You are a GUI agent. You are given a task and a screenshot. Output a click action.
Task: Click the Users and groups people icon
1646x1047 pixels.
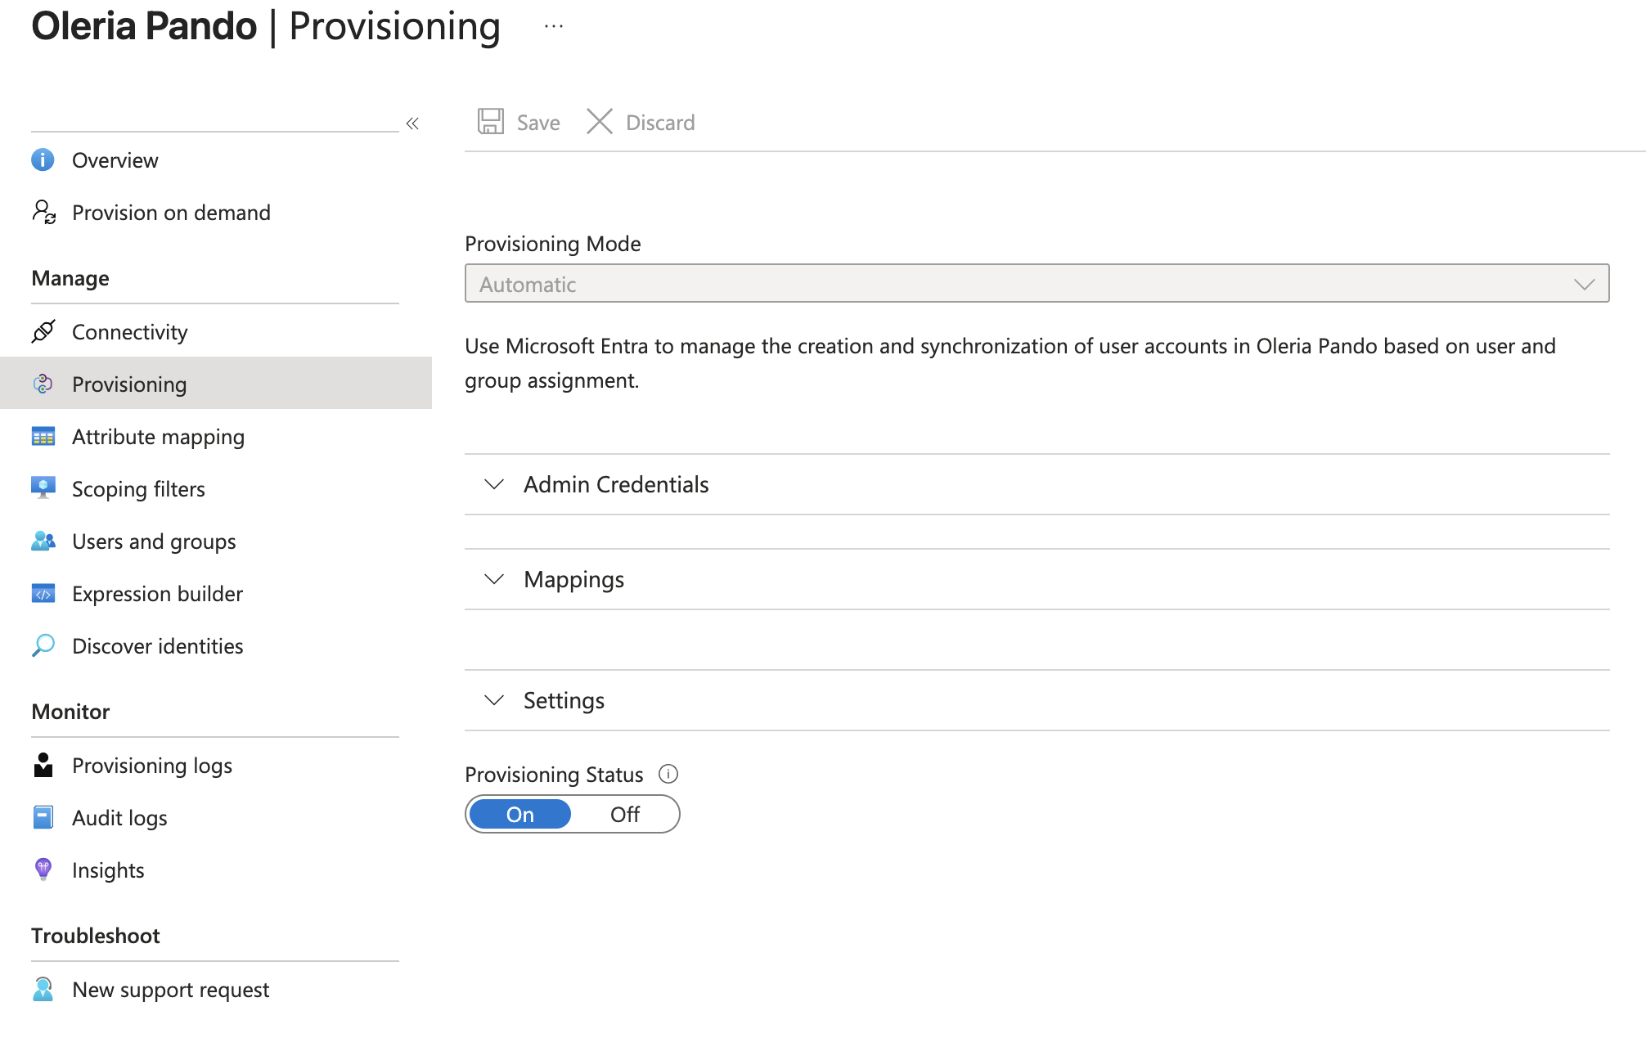click(43, 541)
